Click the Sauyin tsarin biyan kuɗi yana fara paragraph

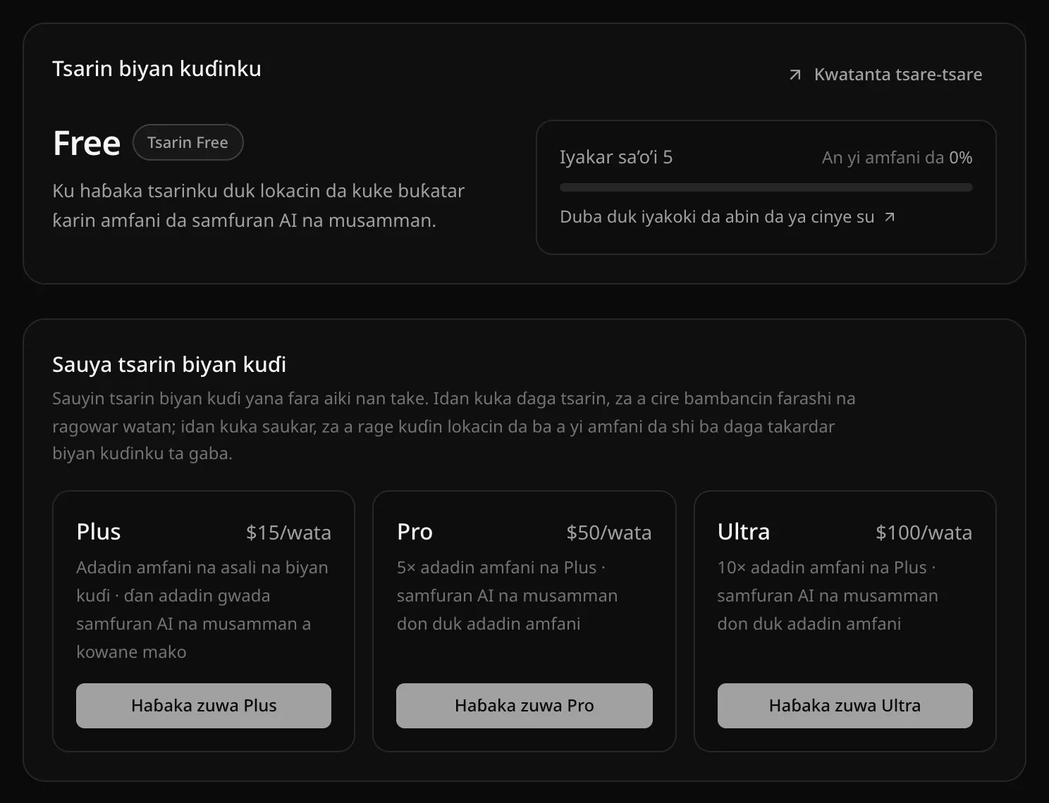(x=454, y=426)
